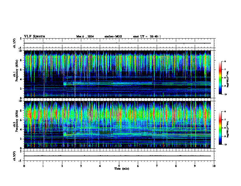Click the "-6" tick on ch.2 colorbar
This screenshot has width=241, height=186.
tap(225, 112)
